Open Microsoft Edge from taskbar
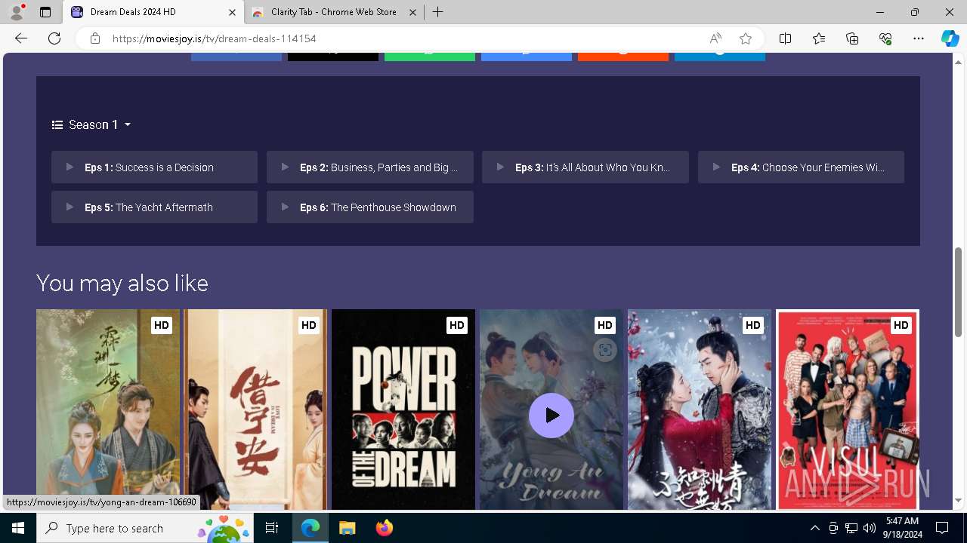The width and height of the screenshot is (967, 543). [x=310, y=528]
